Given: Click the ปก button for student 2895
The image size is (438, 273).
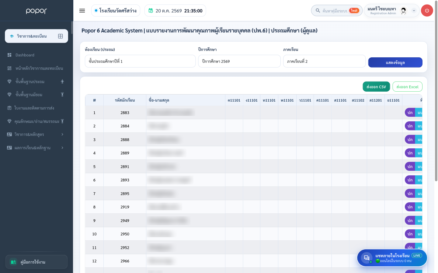Looking at the screenshot, I should [410, 194].
